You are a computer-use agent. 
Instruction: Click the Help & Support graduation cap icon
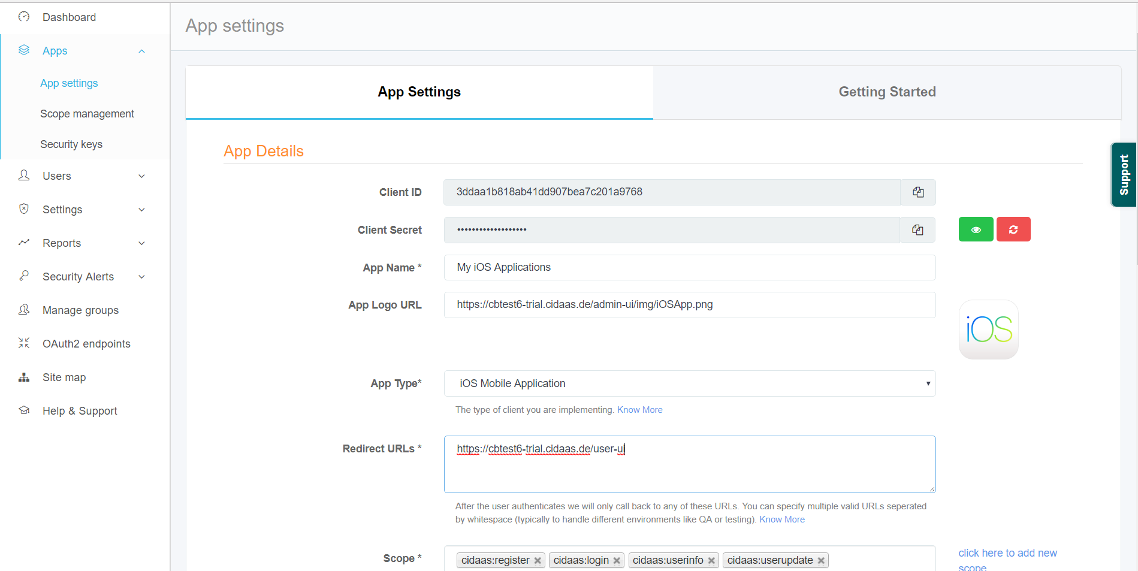click(24, 410)
